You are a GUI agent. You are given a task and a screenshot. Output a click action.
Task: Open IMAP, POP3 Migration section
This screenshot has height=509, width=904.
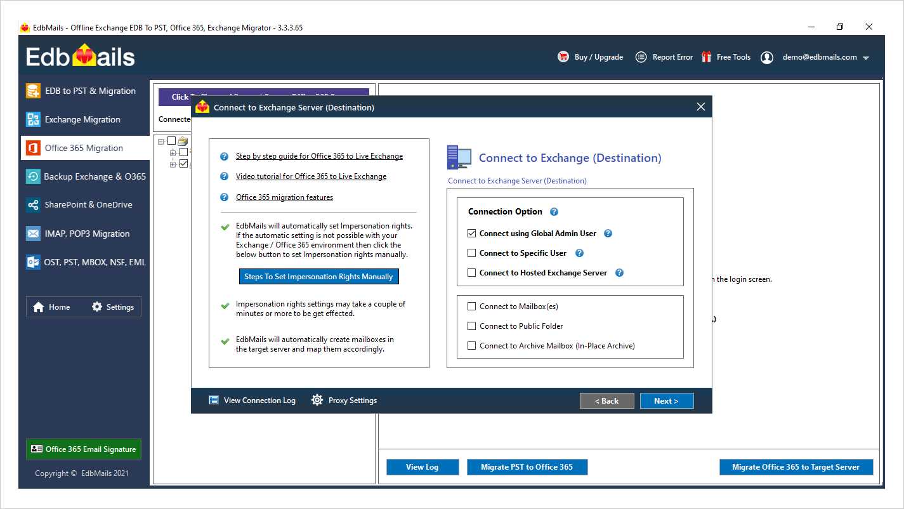tap(85, 234)
